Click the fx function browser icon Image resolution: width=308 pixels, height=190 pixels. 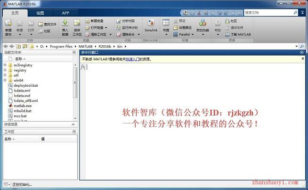[83, 67]
